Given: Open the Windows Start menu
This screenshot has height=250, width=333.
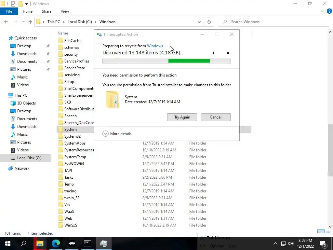Looking at the screenshot, I should click(x=8, y=243).
